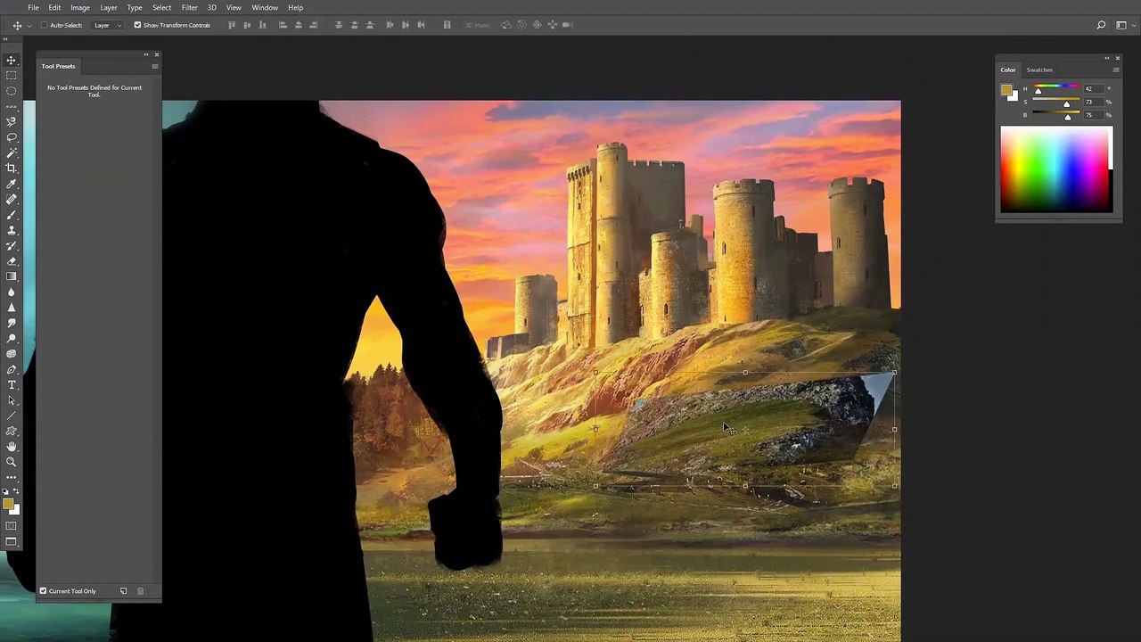Open the Image menu
This screenshot has width=1141, height=642.
(x=80, y=7)
